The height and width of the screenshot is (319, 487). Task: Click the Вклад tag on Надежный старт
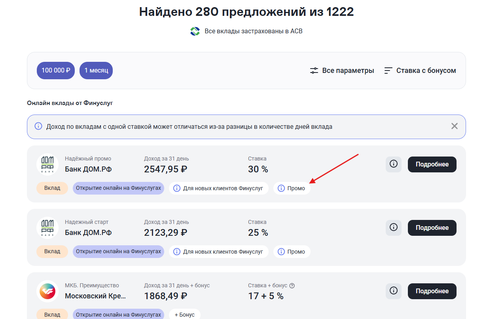52,251
